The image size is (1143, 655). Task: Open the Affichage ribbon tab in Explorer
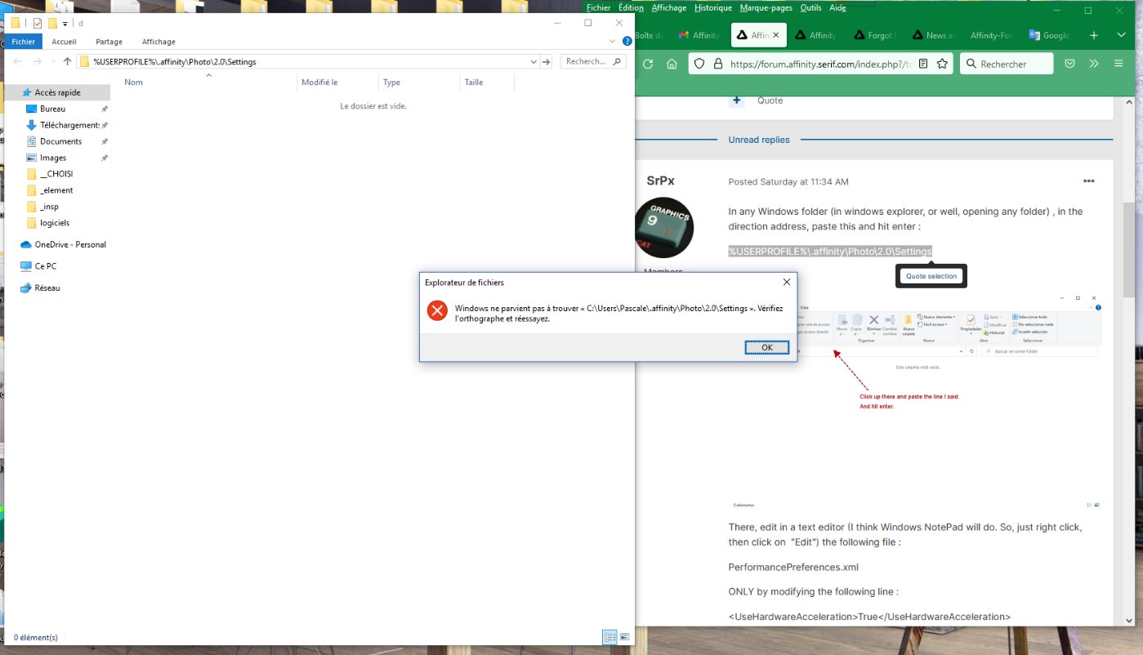click(x=159, y=42)
